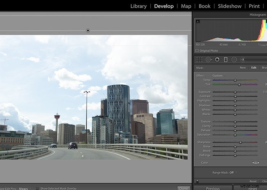
Task: Enable the Original Photo checkbox
Action: click(197, 51)
